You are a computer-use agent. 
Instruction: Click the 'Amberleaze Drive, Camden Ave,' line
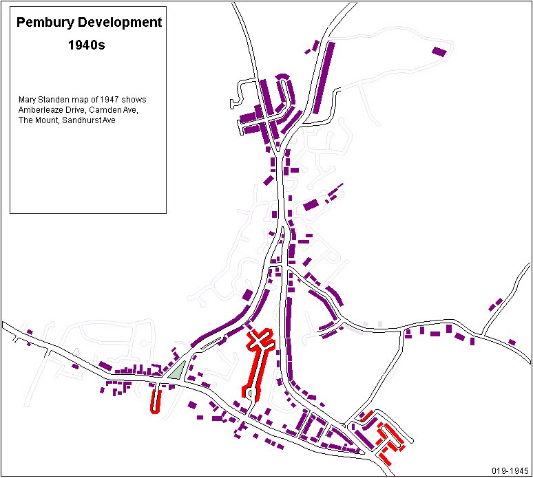click(x=79, y=109)
